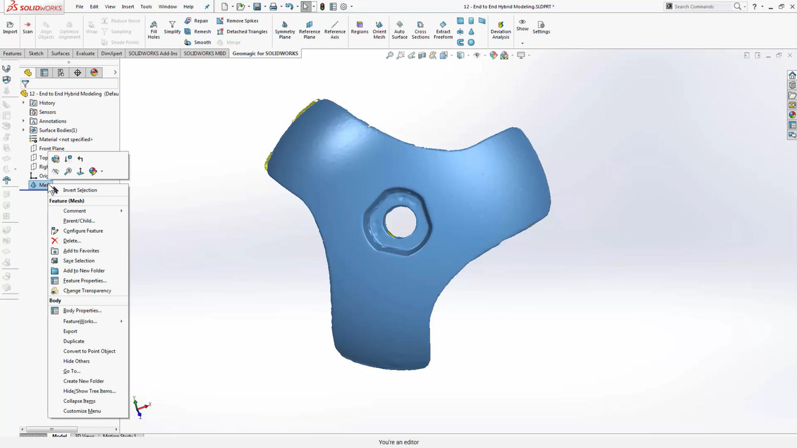Viewport: 797px width, 448px height.
Task: Toggle hide icon in the context toolbar
Action: click(55, 171)
